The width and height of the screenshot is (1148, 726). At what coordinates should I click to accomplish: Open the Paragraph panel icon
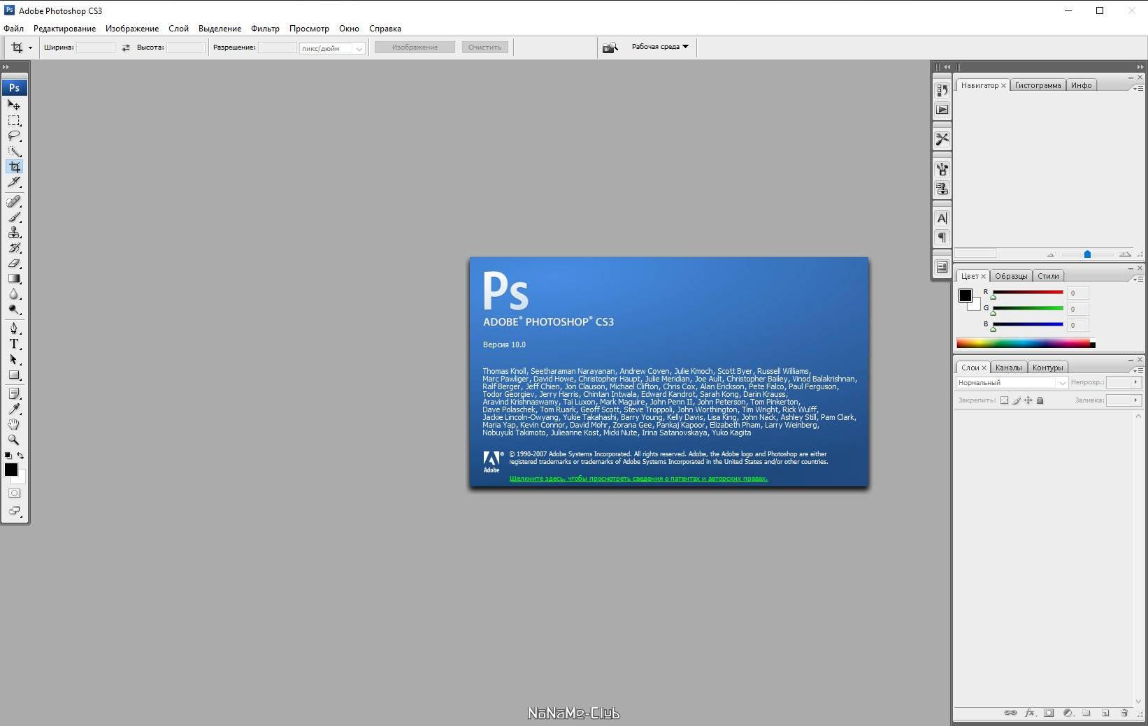tap(942, 238)
